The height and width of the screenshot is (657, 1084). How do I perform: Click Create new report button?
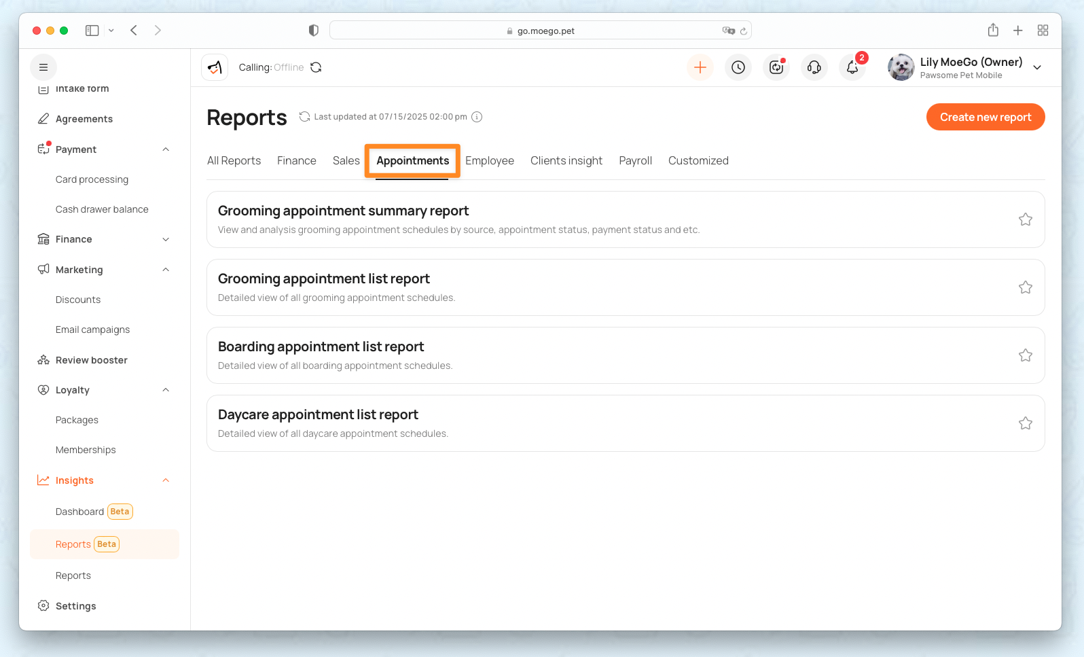[986, 117]
